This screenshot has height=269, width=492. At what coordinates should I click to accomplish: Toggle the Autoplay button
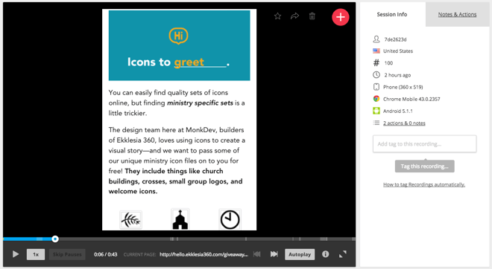point(300,254)
